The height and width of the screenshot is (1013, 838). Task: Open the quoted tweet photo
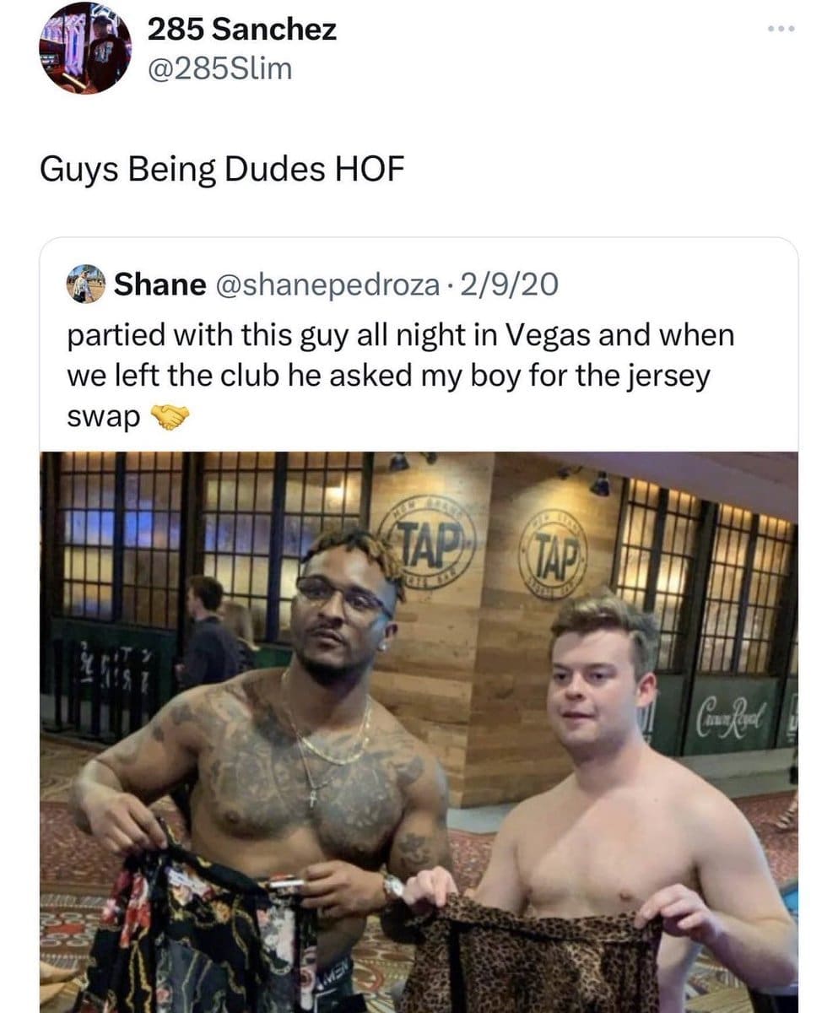[x=419, y=732]
